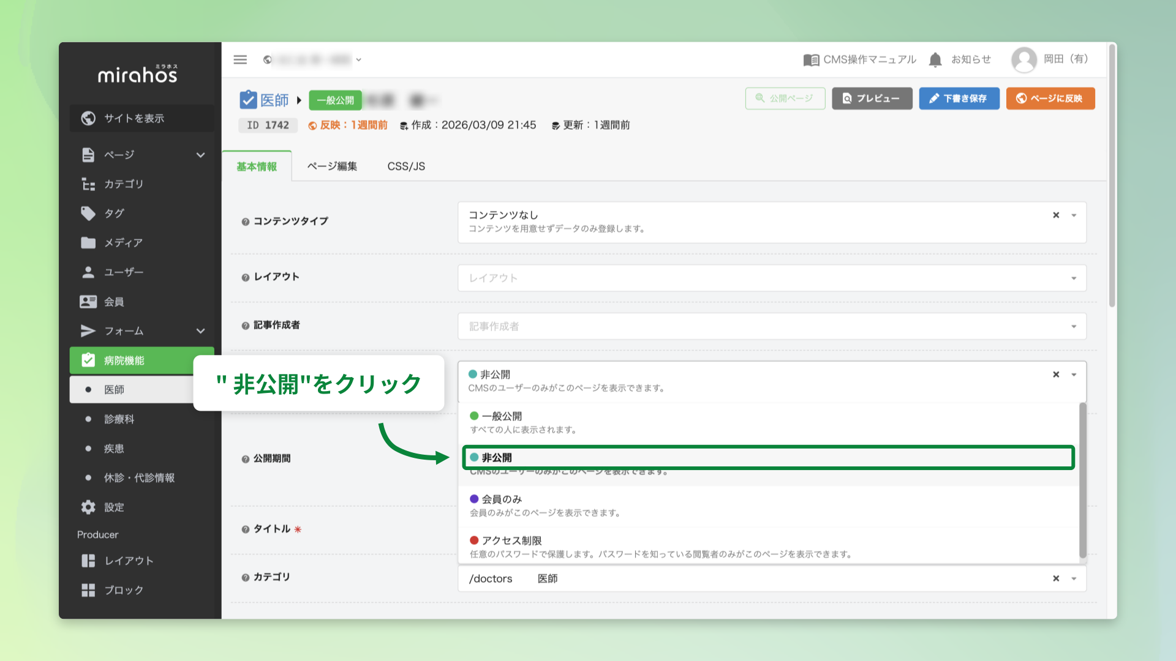1176x661 pixels.
Task: Click the お知らせ bell icon
Action: coord(935,59)
